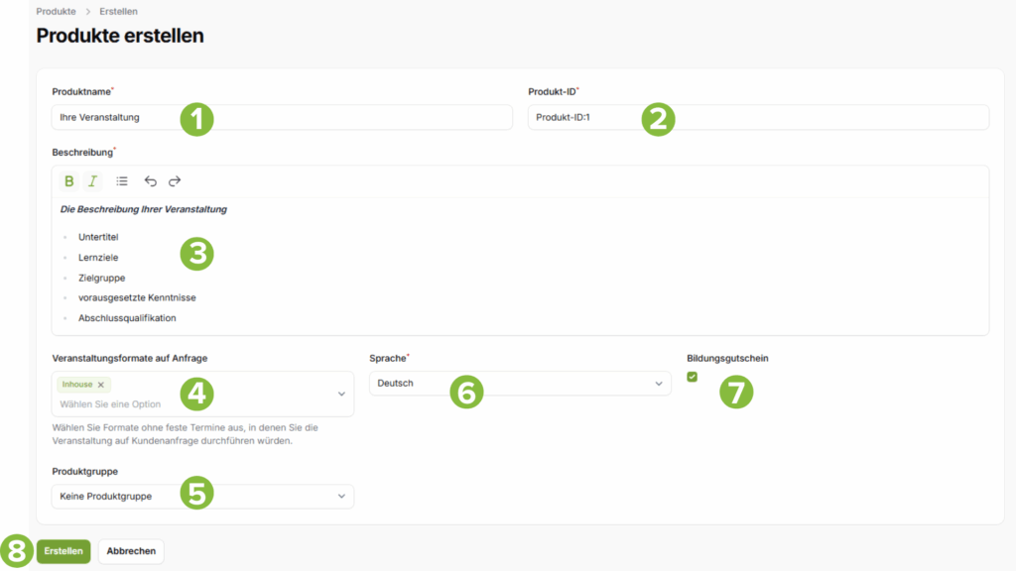Focus the Produkt-ID input field
The width and height of the screenshot is (1016, 571).
(x=758, y=117)
